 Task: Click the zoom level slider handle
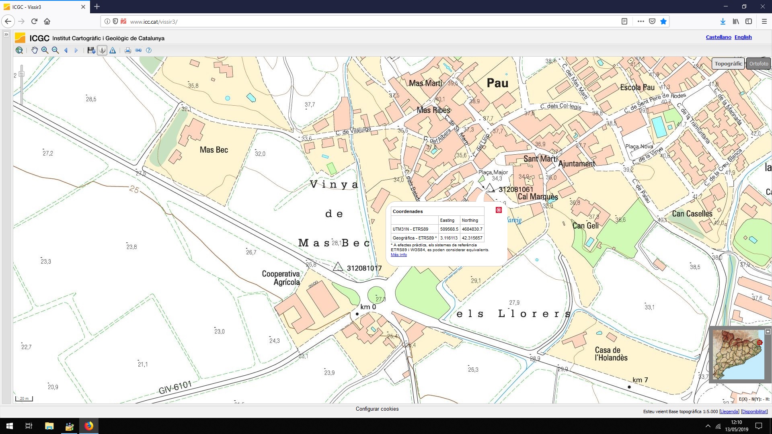[22, 74]
